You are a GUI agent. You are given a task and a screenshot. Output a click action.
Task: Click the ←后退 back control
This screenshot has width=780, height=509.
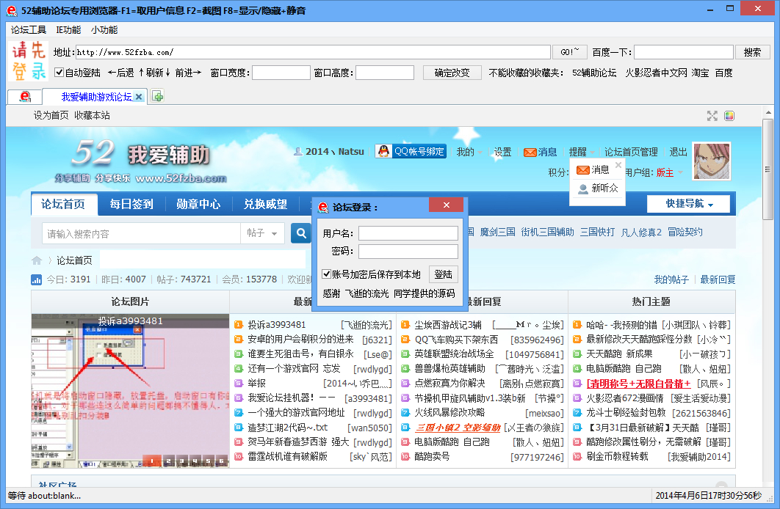(121, 73)
